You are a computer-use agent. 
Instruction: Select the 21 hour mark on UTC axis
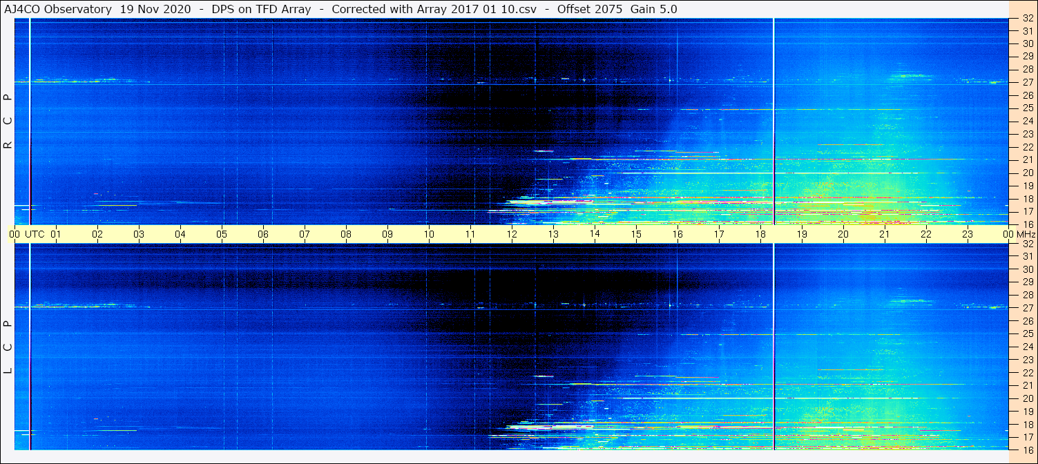[x=885, y=234]
